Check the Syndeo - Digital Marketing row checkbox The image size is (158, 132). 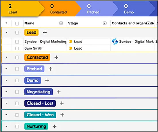point(17,42)
